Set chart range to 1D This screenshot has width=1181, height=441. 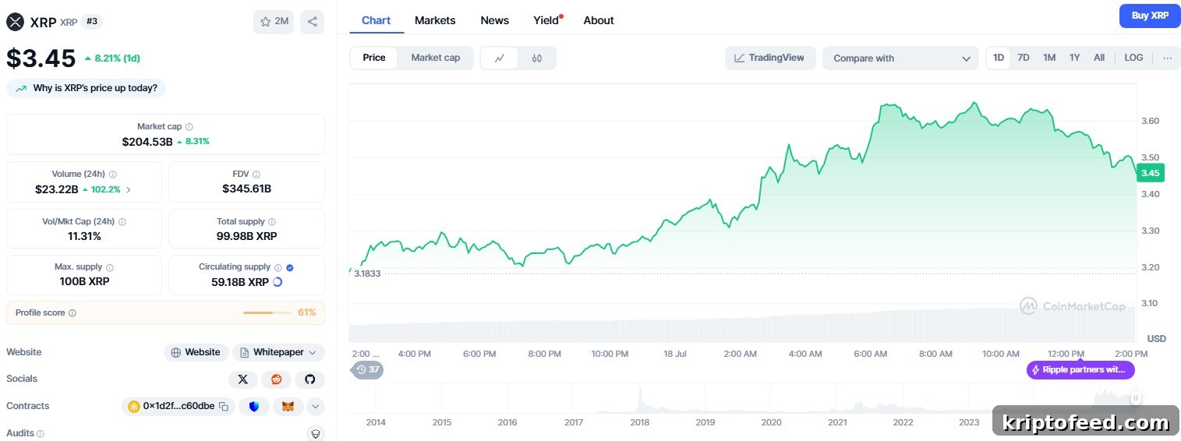coord(999,58)
